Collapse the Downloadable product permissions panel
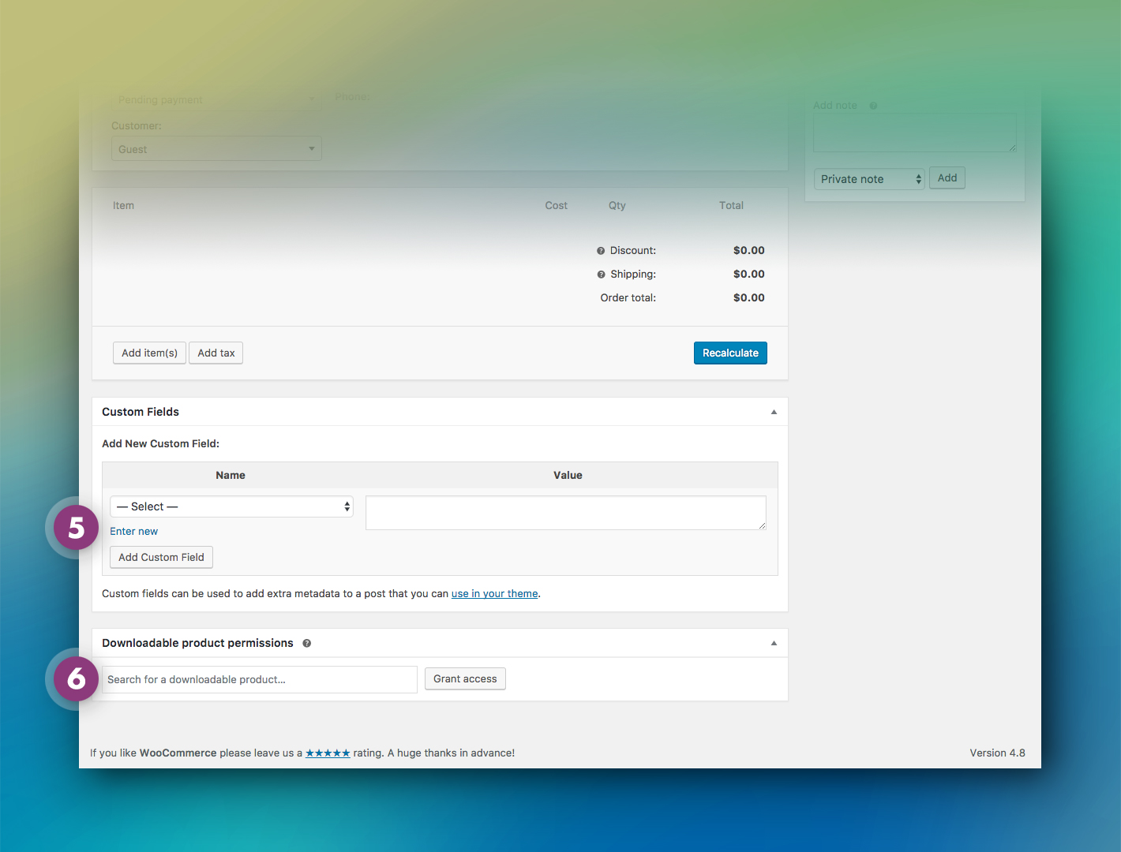1121x852 pixels. tap(774, 643)
